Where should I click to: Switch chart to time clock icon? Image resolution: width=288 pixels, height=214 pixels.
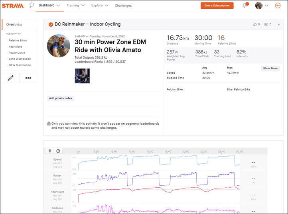(x=58, y=151)
